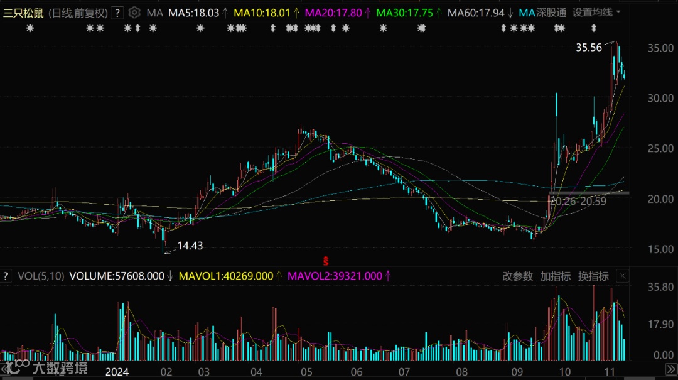Click the (日线,前复权) period selector
Screen dimensions: 678x380
(x=78, y=13)
